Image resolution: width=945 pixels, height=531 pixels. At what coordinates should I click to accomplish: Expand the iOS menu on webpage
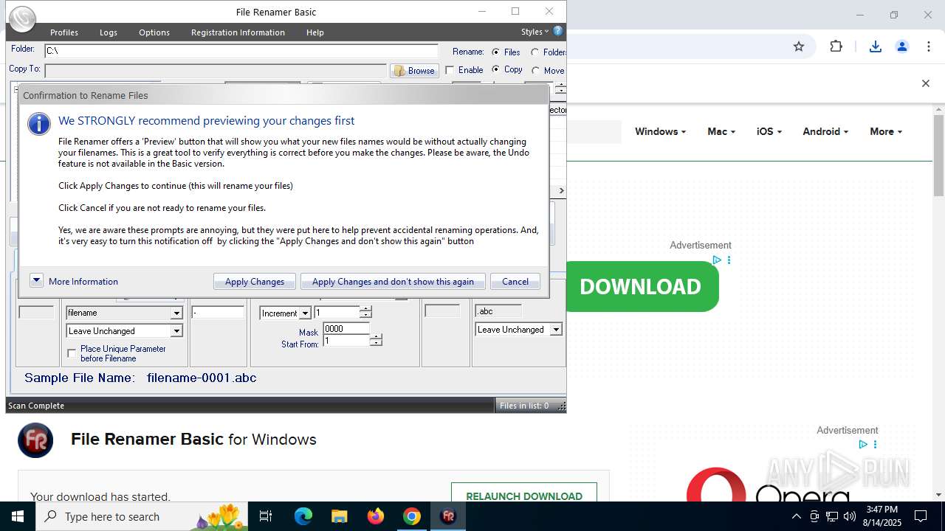pos(769,131)
